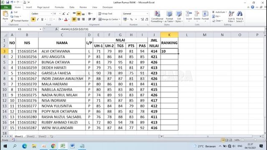Toggle Underline formatting
267x150 pixels.
[42, 20]
